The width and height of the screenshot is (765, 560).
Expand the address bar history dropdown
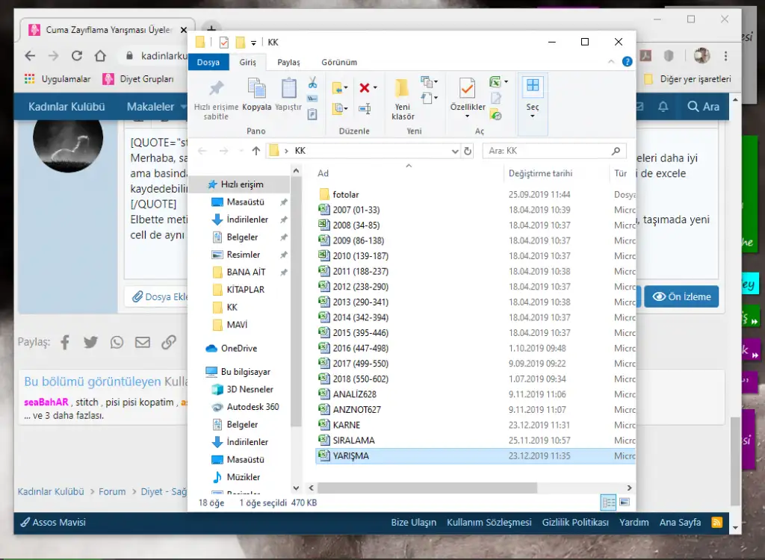tap(456, 151)
